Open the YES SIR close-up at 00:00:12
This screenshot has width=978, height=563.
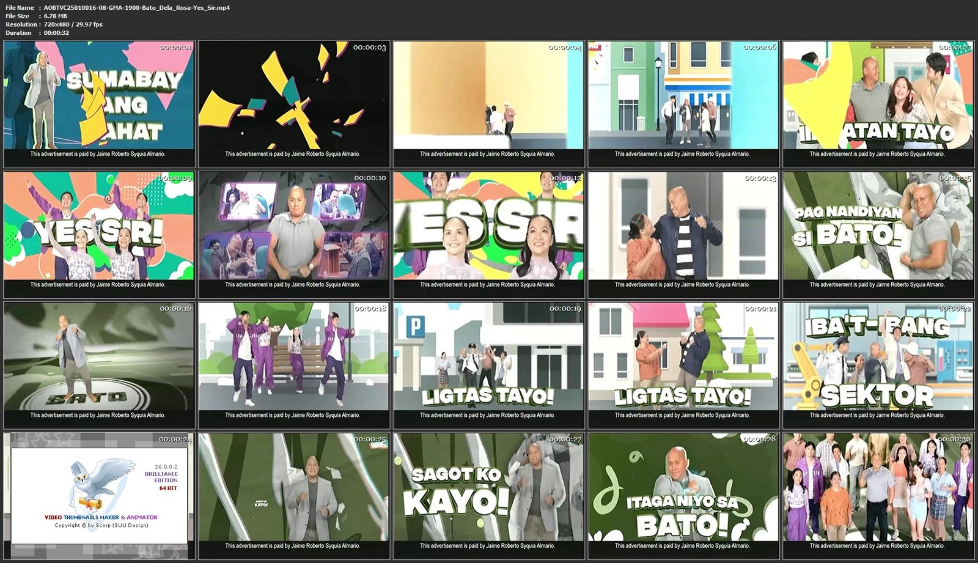click(489, 235)
